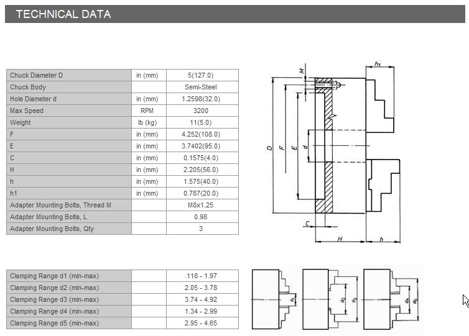Select the 3200 speed value

201,111
